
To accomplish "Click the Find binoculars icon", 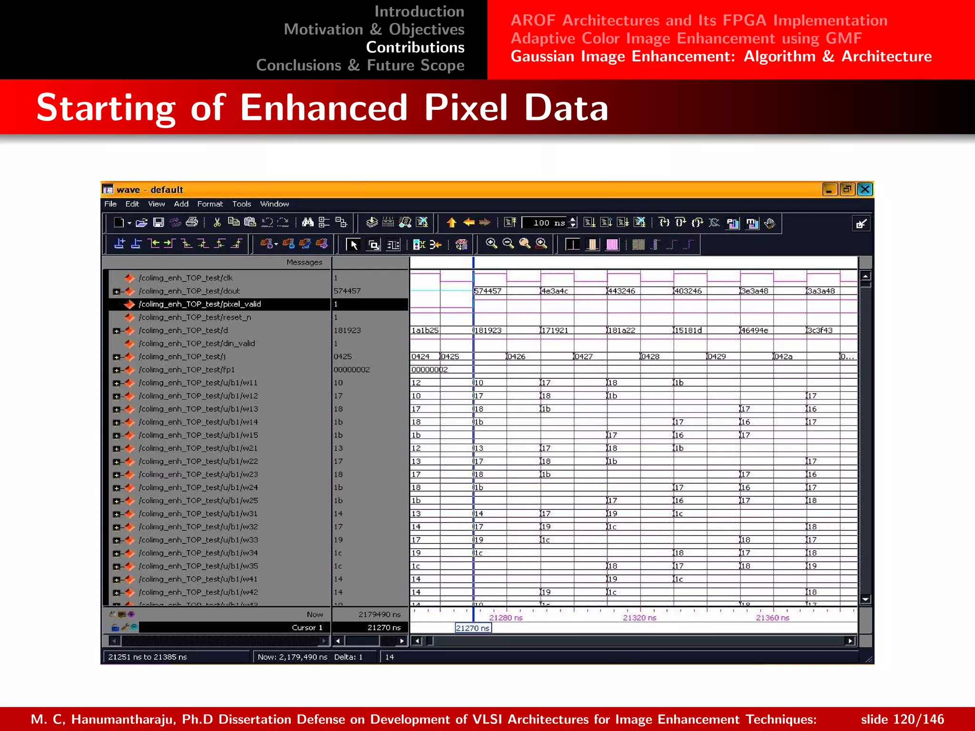I will 308,222.
